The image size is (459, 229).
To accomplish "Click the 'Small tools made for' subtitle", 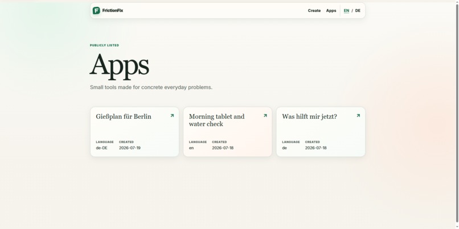I will pyautogui.click(x=151, y=88).
